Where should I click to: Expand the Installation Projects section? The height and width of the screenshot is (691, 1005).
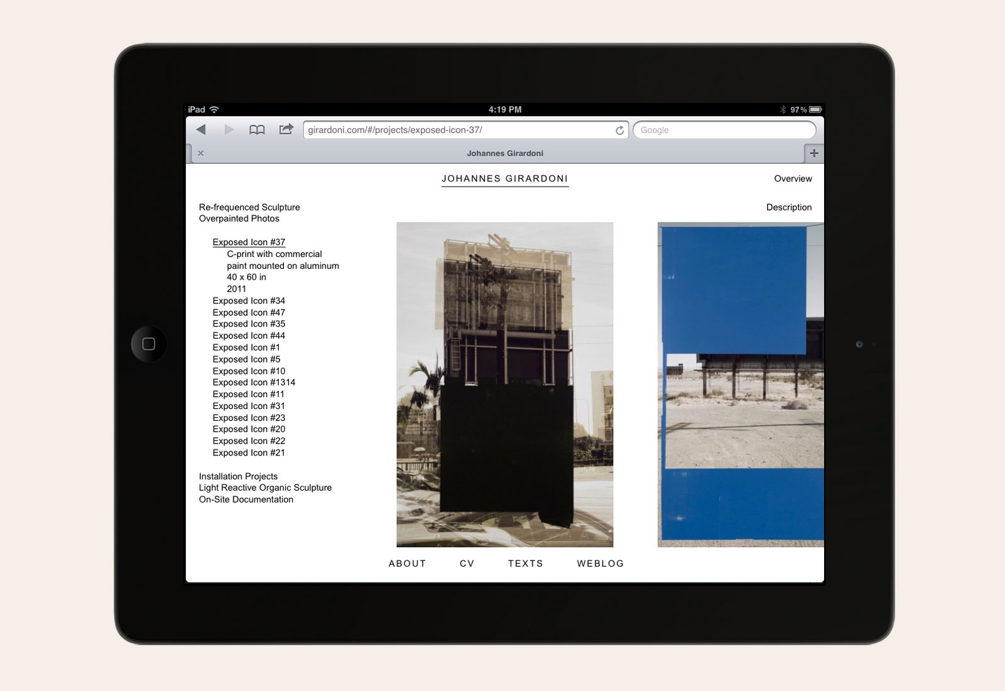[238, 476]
